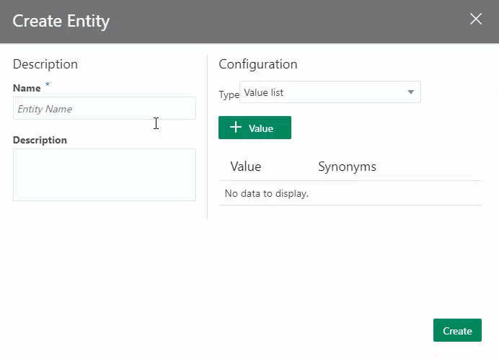Click the Synonyms column header
Image resolution: width=499 pixels, height=359 pixels.
pyautogui.click(x=347, y=167)
